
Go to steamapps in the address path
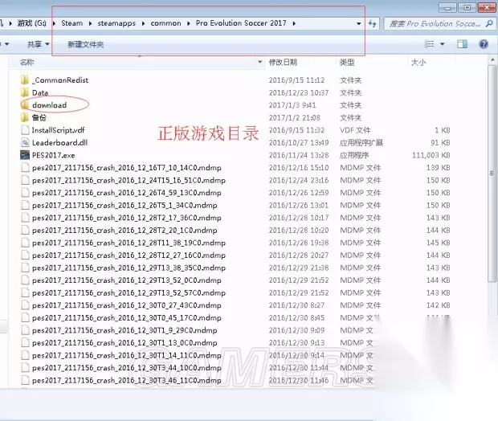pos(116,23)
